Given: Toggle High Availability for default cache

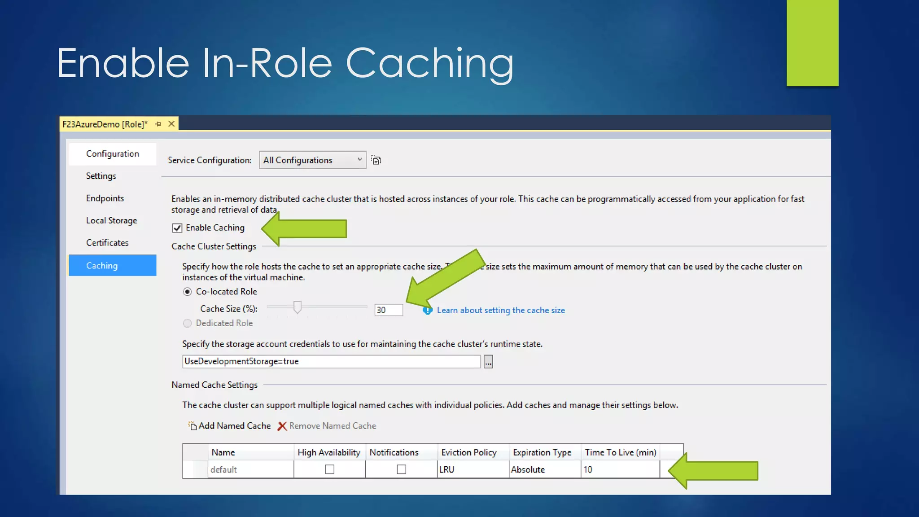Looking at the screenshot, I should tap(329, 469).
